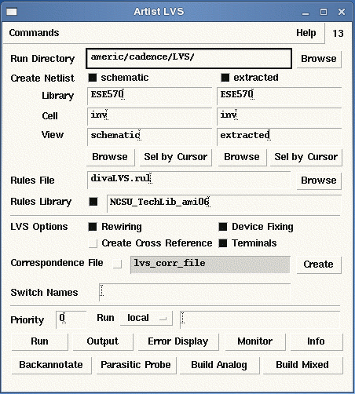Click the Switch Names text field
The image size is (355, 394).
pyautogui.click(x=195, y=292)
